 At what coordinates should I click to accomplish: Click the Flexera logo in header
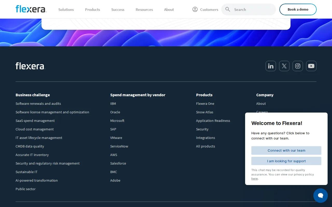point(31,9)
